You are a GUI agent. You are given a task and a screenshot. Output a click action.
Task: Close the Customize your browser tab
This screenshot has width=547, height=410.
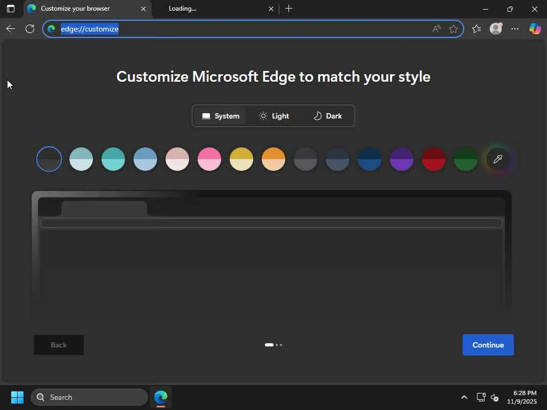[143, 9]
